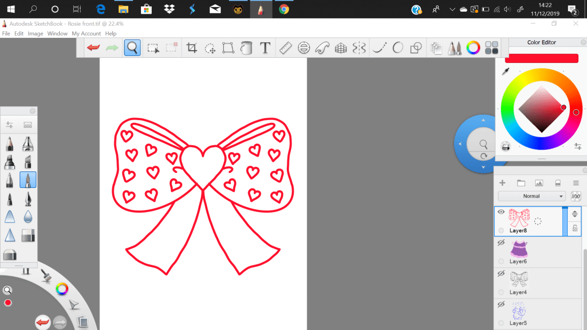The height and width of the screenshot is (330, 587).
Task: Open the Perspective Guides tool
Action: 341,48
